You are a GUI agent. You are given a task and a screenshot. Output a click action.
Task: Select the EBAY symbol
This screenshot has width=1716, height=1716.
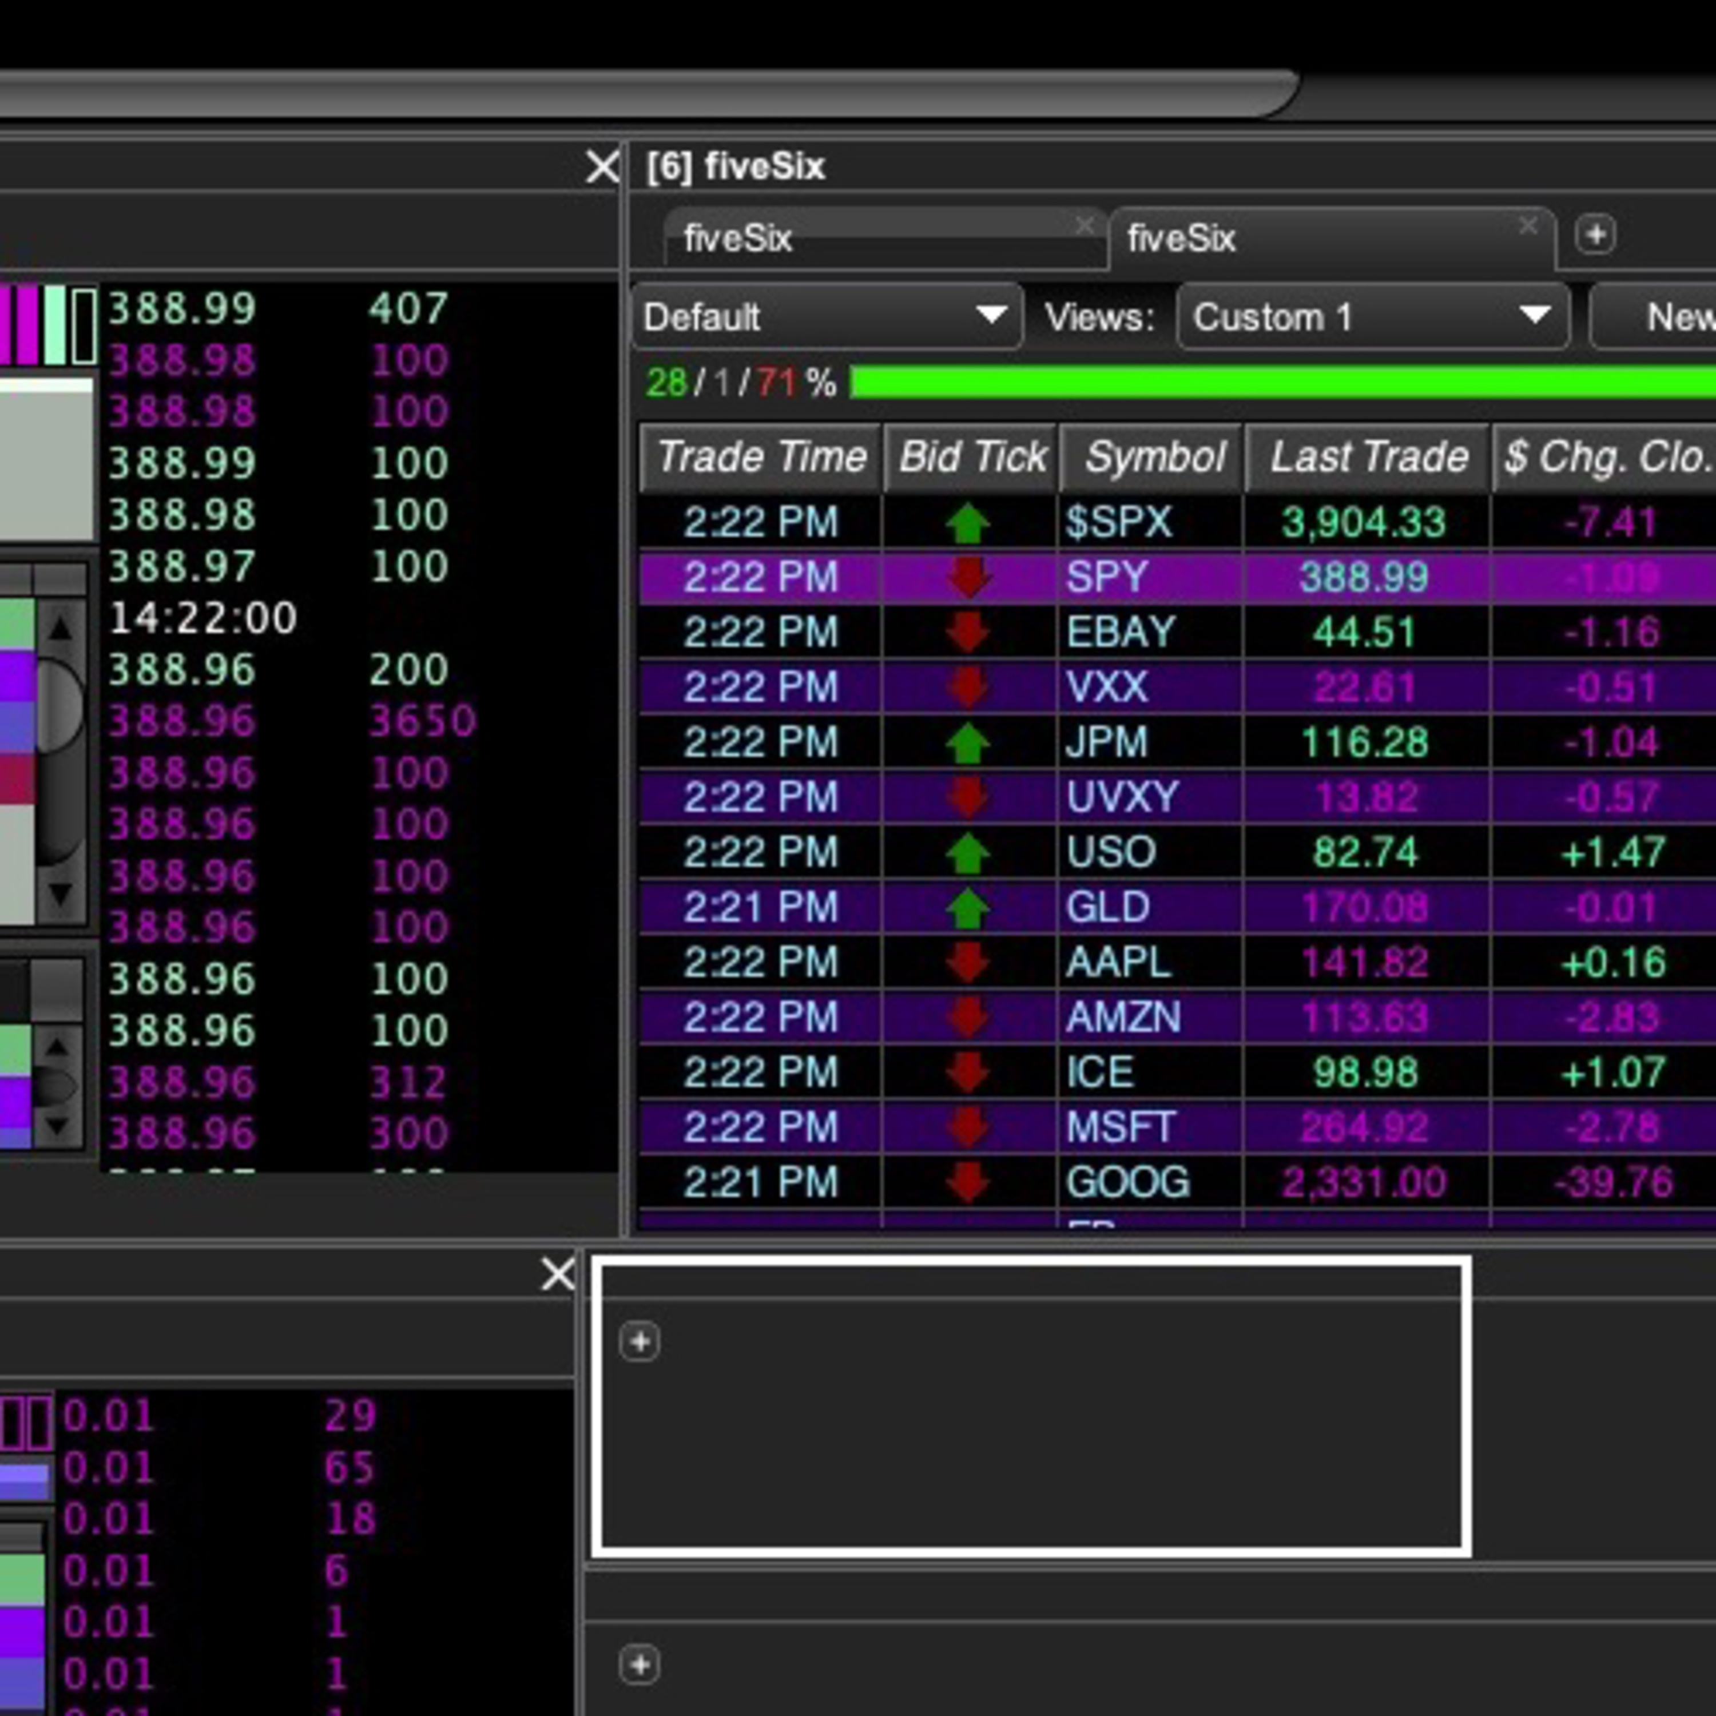tap(1120, 633)
